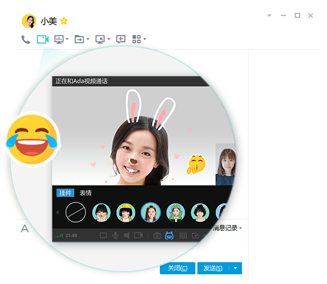Select the 挂件 tab
This screenshot has height=284, width=327.
coord(65,193)
